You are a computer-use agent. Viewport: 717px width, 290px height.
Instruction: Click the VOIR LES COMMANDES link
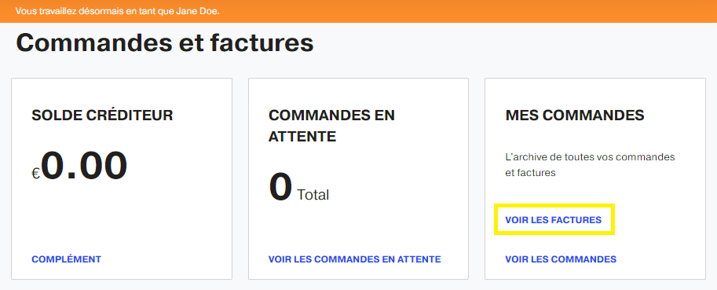[x=561, y=259]
